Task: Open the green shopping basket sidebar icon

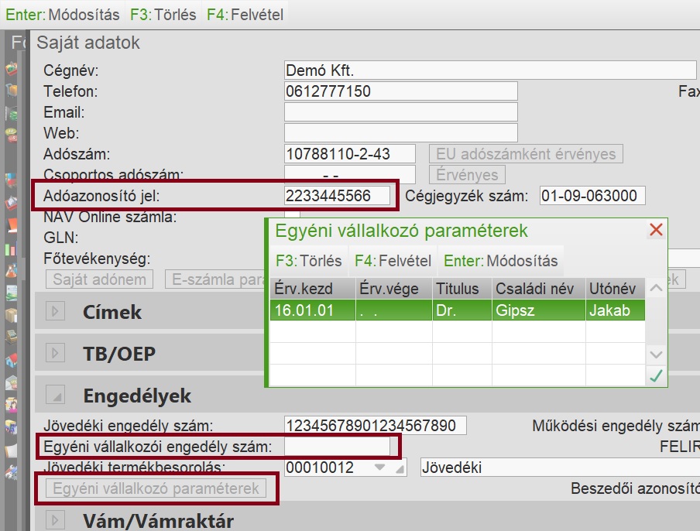Action: (x=11, y=69)
